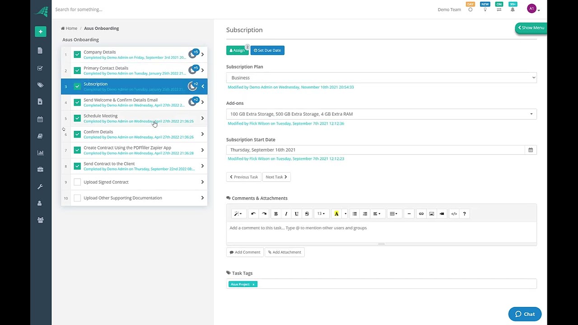Toggle code view in comment editor
Screen dimensions: 578x325
coord(454,214)
